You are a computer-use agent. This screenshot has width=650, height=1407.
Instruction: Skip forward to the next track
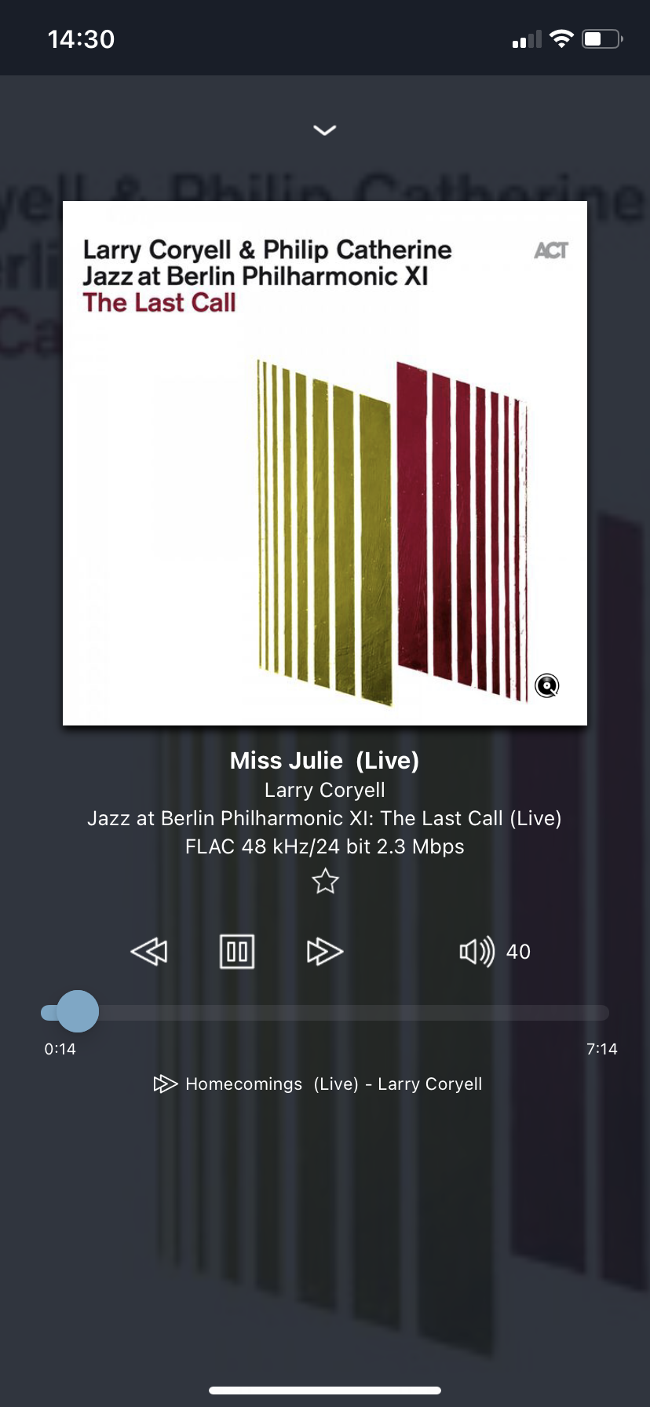(x=325, y=952)
